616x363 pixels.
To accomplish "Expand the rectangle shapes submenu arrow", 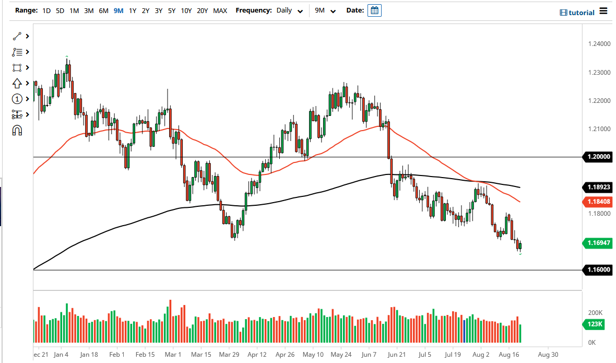I will [27, 68].
